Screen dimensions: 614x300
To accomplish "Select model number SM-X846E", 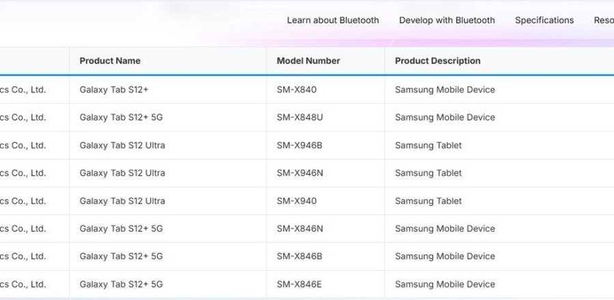I will [x=299, y=284].
